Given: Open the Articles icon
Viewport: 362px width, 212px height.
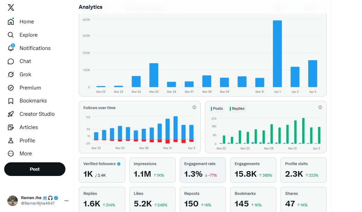Looking at the screenshot, I should (x=10, y=127).
